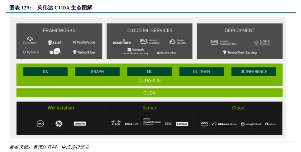Click the Amazon SageMaker logo in Cloud ML Services
301x152 pixels.
[150, 41]
